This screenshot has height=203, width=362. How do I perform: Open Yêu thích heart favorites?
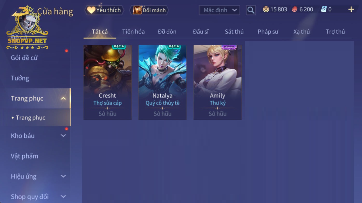pyautogui.click(x=104, y=10)
